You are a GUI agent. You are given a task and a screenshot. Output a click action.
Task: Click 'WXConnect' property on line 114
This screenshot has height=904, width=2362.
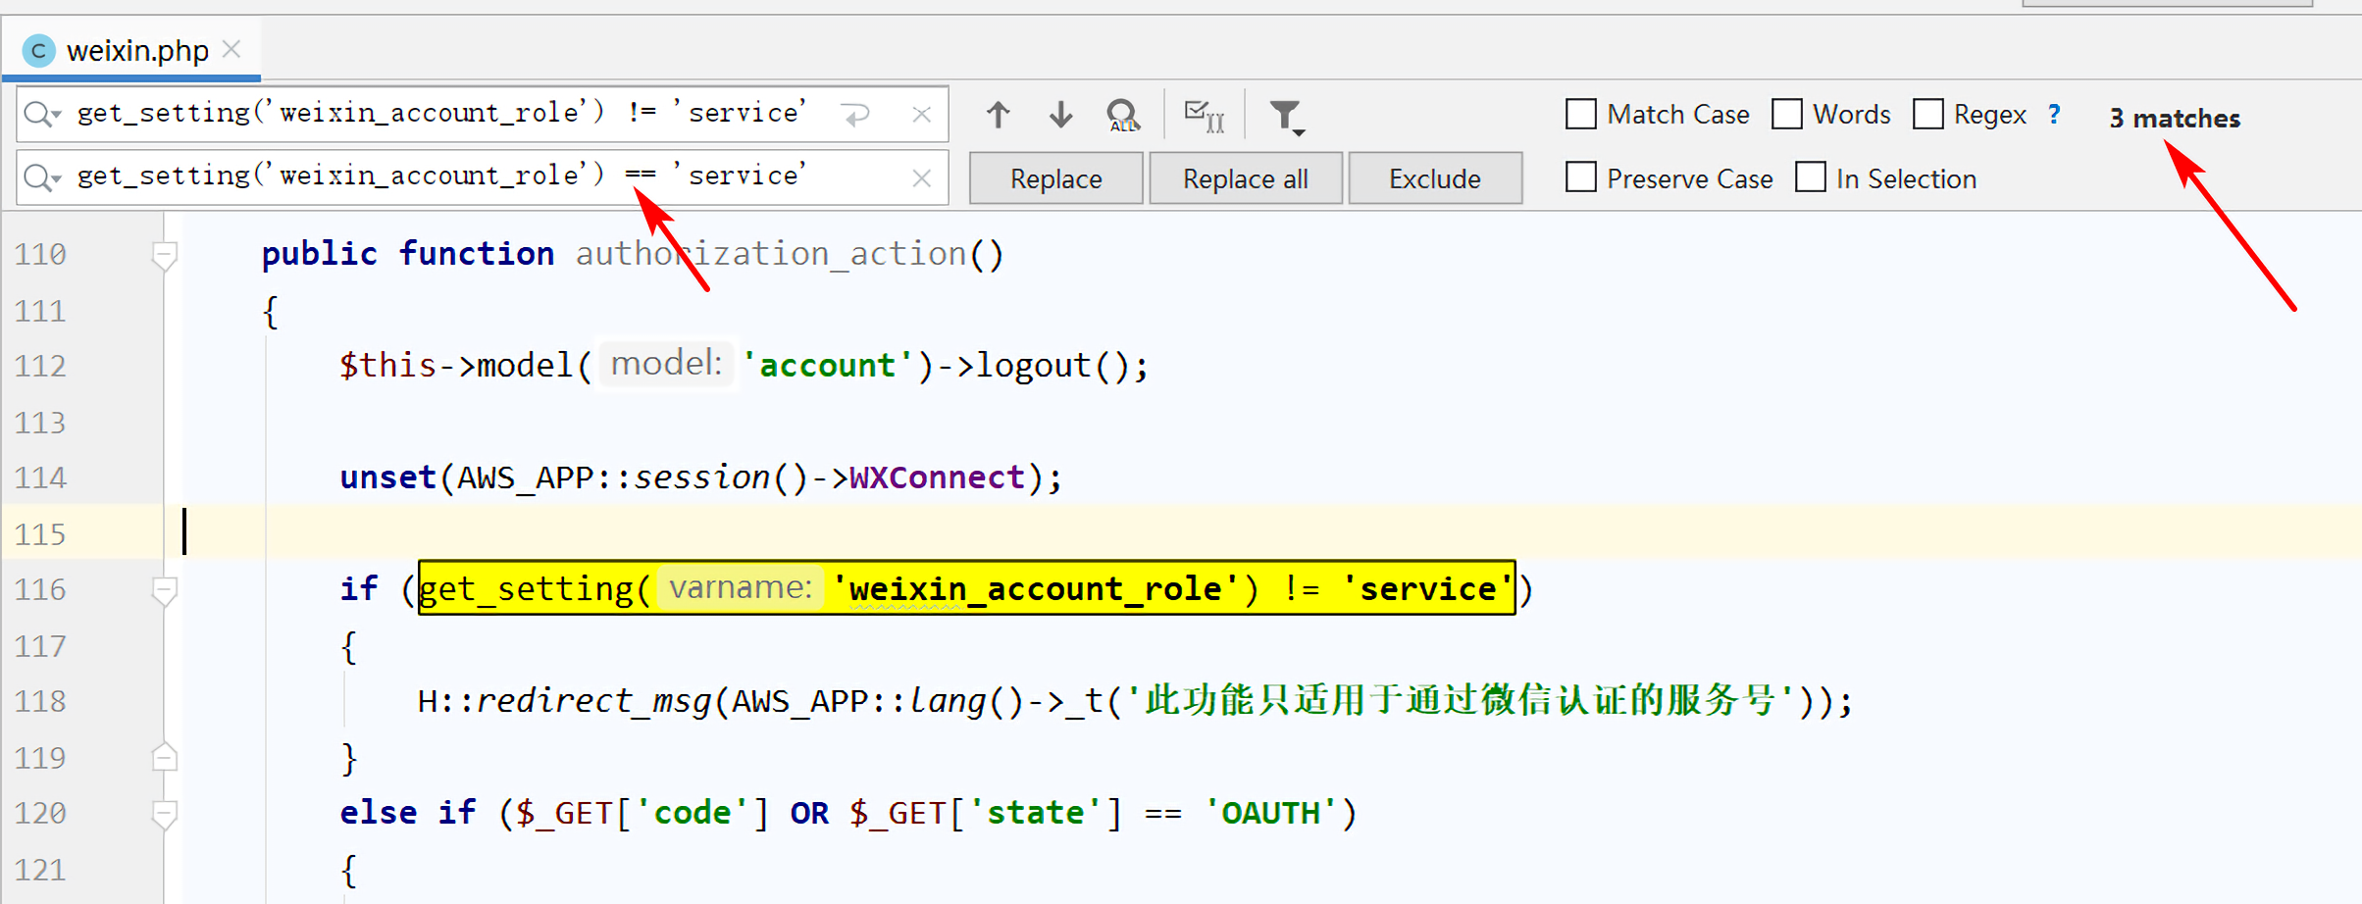tap(937, 477)
